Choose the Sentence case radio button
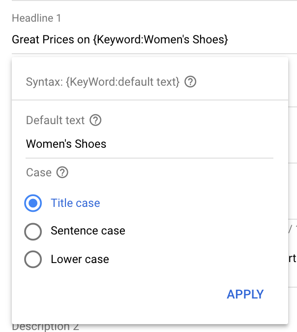The image size is (297, 332). pyautogui.click(x=33, y=231)
